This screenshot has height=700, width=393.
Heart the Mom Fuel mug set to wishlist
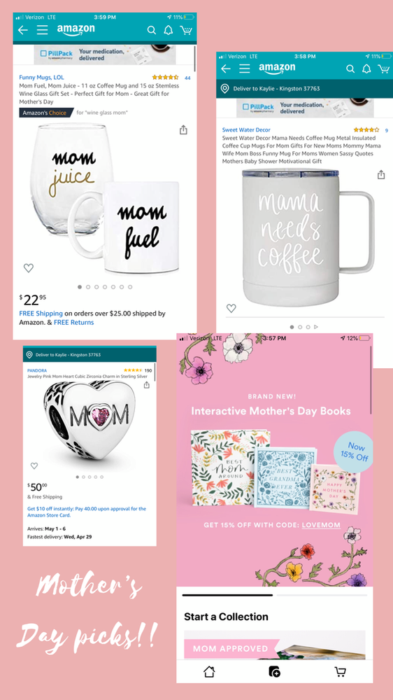[x=29, y=268]
